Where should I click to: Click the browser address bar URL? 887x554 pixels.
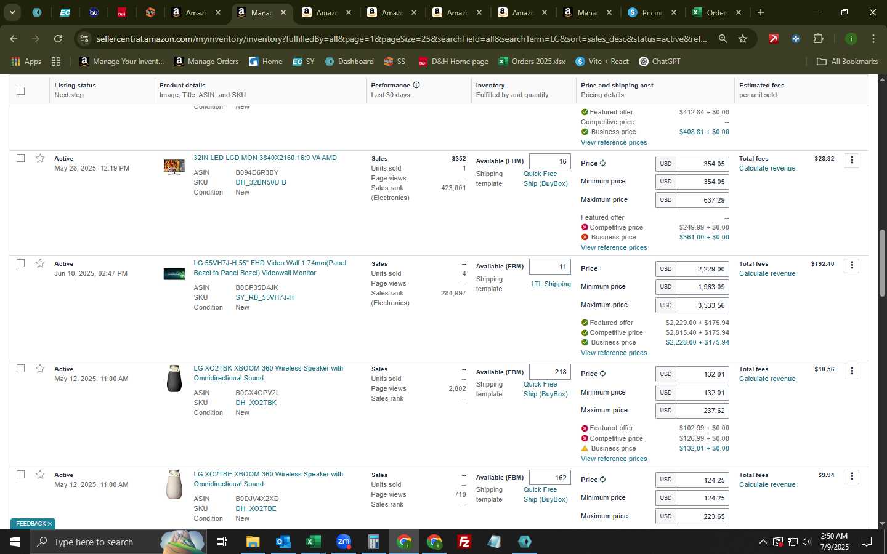tap(402, 39)
